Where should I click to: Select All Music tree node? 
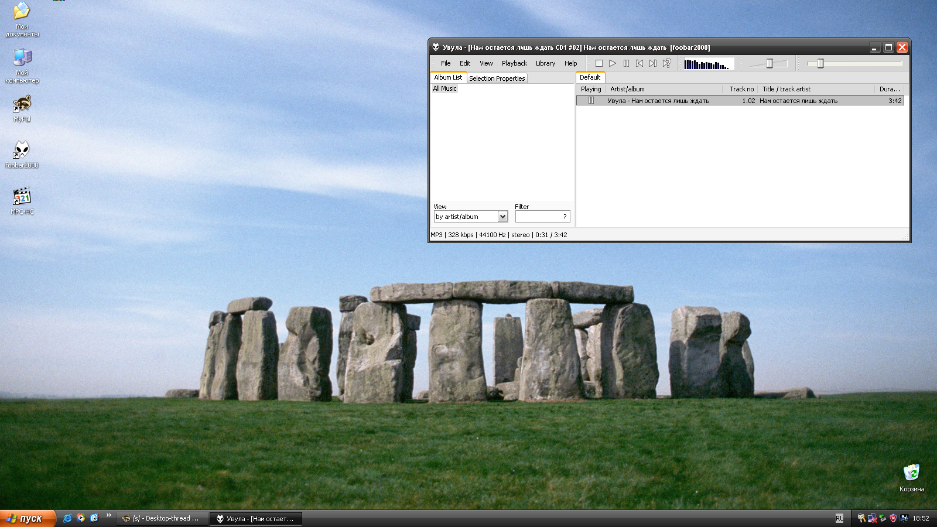tap(444, 88)
